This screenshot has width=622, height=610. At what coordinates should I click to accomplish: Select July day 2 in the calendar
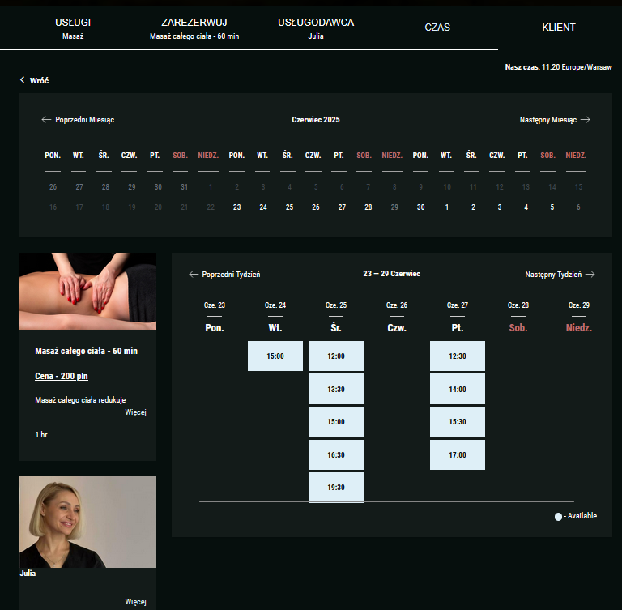pyautogui.click(x=473, y=207)
